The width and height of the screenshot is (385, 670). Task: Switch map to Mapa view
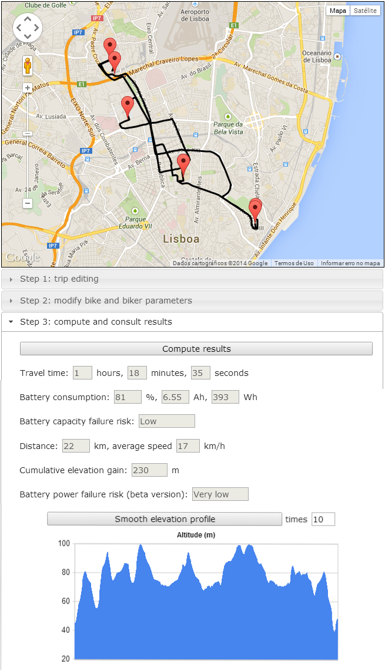click(x=337, y=11)
